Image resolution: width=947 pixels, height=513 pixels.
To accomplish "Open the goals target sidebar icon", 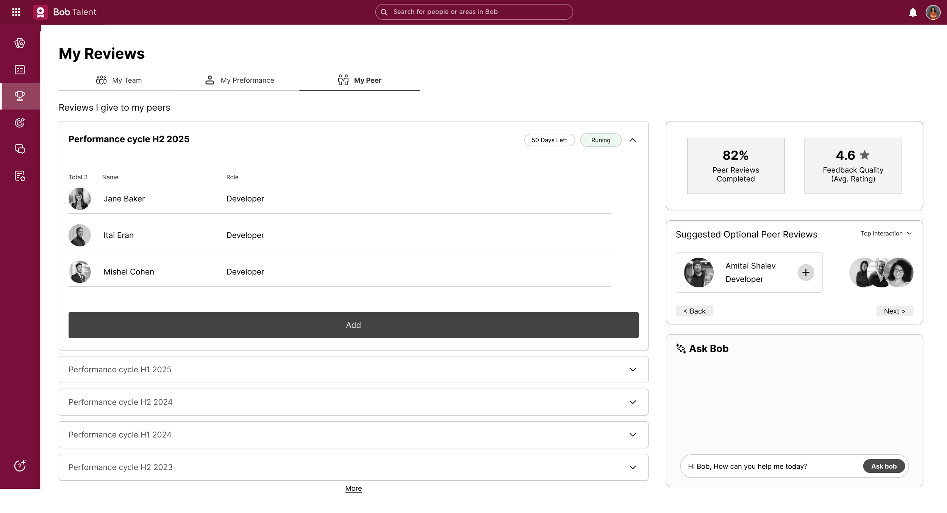I will [20, 122].
